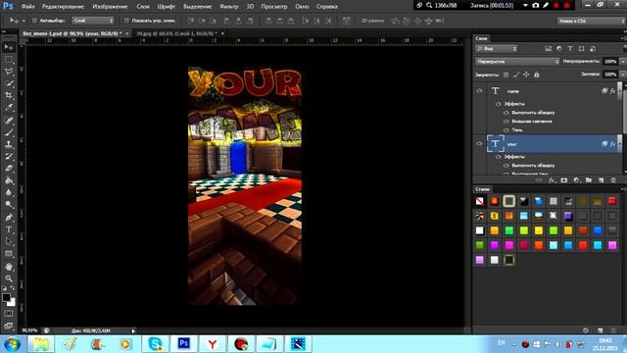Open the layer blend mode dropdown
The height and width of the screenshot is (353, 627).
[x=517, y=61]
